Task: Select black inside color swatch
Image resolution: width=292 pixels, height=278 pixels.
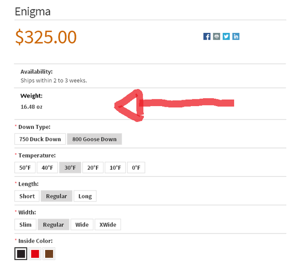Action: tap(21, 254)
